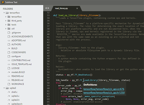Click the .gitignore file icon
Image resolution: width=144 pixels, height=105 pixels.
(9, 33)
